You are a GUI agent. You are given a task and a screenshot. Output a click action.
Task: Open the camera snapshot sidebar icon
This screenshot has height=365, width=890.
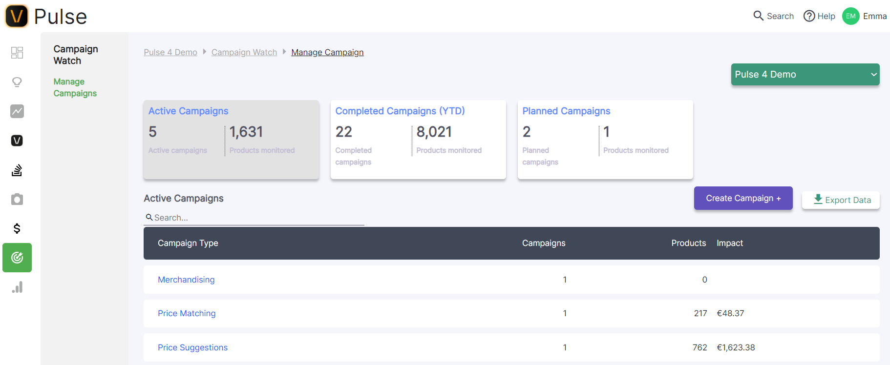[x=17, y=199]
